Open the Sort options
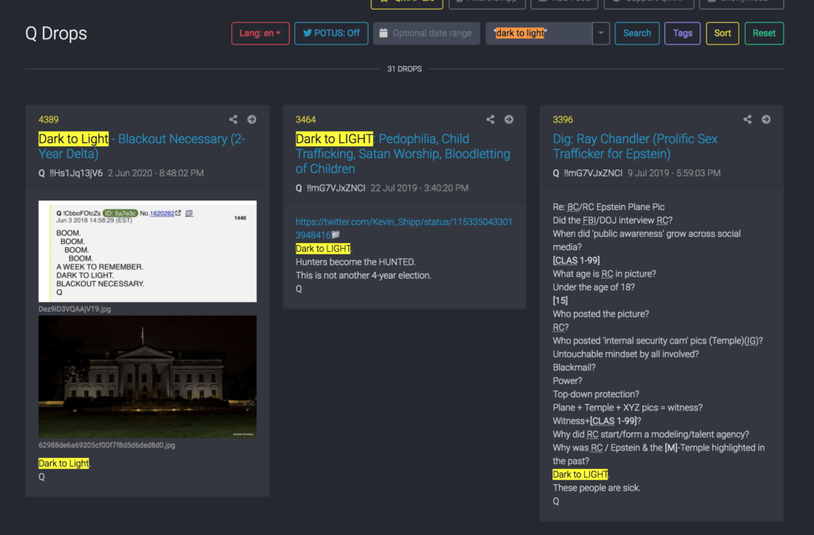 pos(723,33)
